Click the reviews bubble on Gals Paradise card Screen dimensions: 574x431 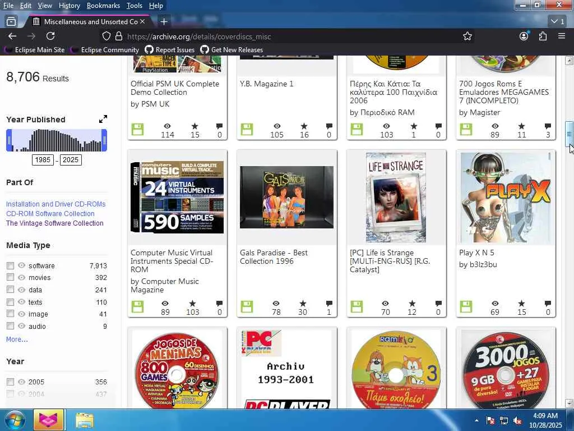click(329, 304)
